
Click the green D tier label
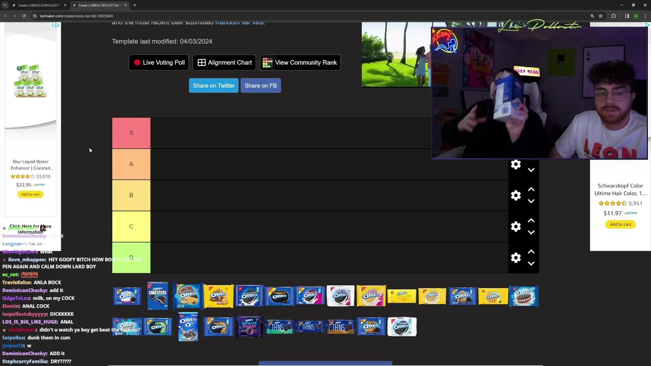pos(131,258)
